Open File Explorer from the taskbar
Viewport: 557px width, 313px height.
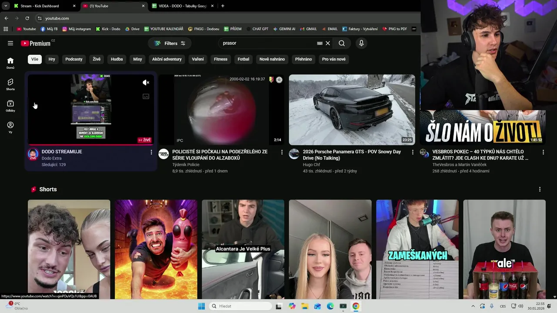(x=305, y=306)
